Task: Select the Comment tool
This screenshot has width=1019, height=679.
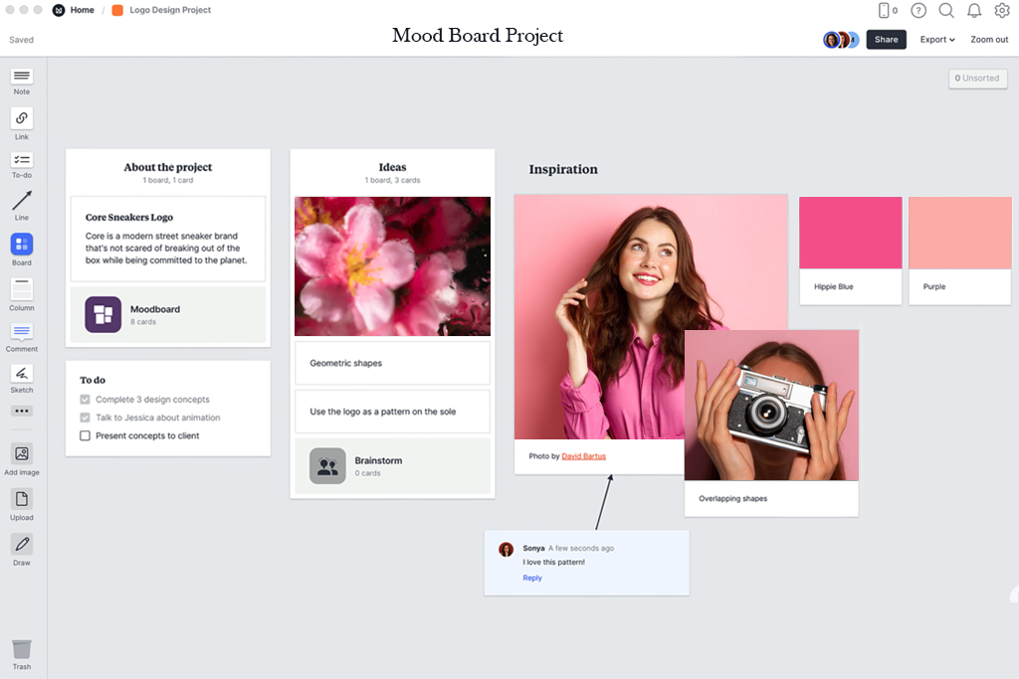Action: tap(22, 332)
